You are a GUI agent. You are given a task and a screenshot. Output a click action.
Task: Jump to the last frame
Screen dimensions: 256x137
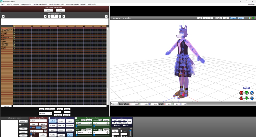click(x=106, y=16)
